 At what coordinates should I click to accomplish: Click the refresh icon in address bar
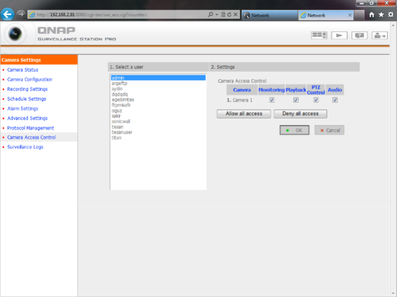click(x=229, y=15)
